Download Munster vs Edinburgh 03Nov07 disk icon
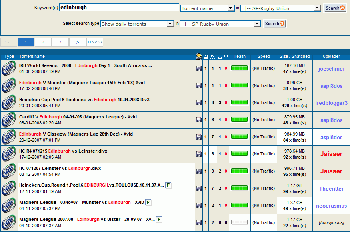This screenshot has height=232, width=350. tap(199, 205)
